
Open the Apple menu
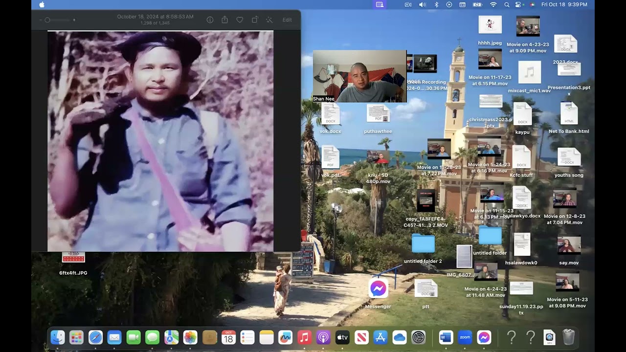tap(42, 4)
